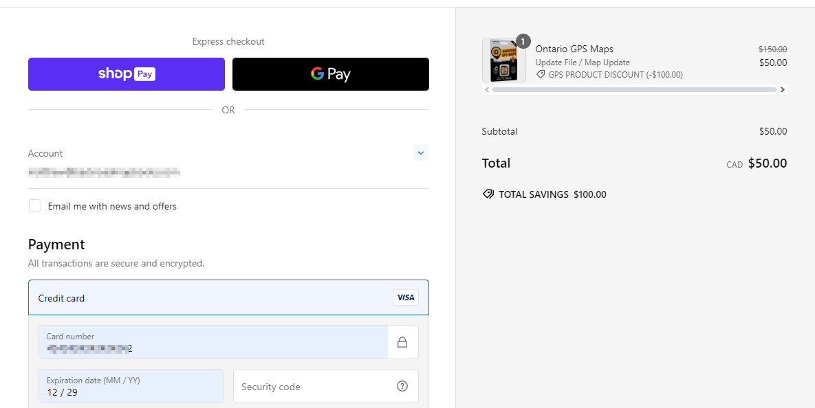The width and height of the screenshot is (815, 408).
Task: Edit the Expiration date field
Action: 131,386
